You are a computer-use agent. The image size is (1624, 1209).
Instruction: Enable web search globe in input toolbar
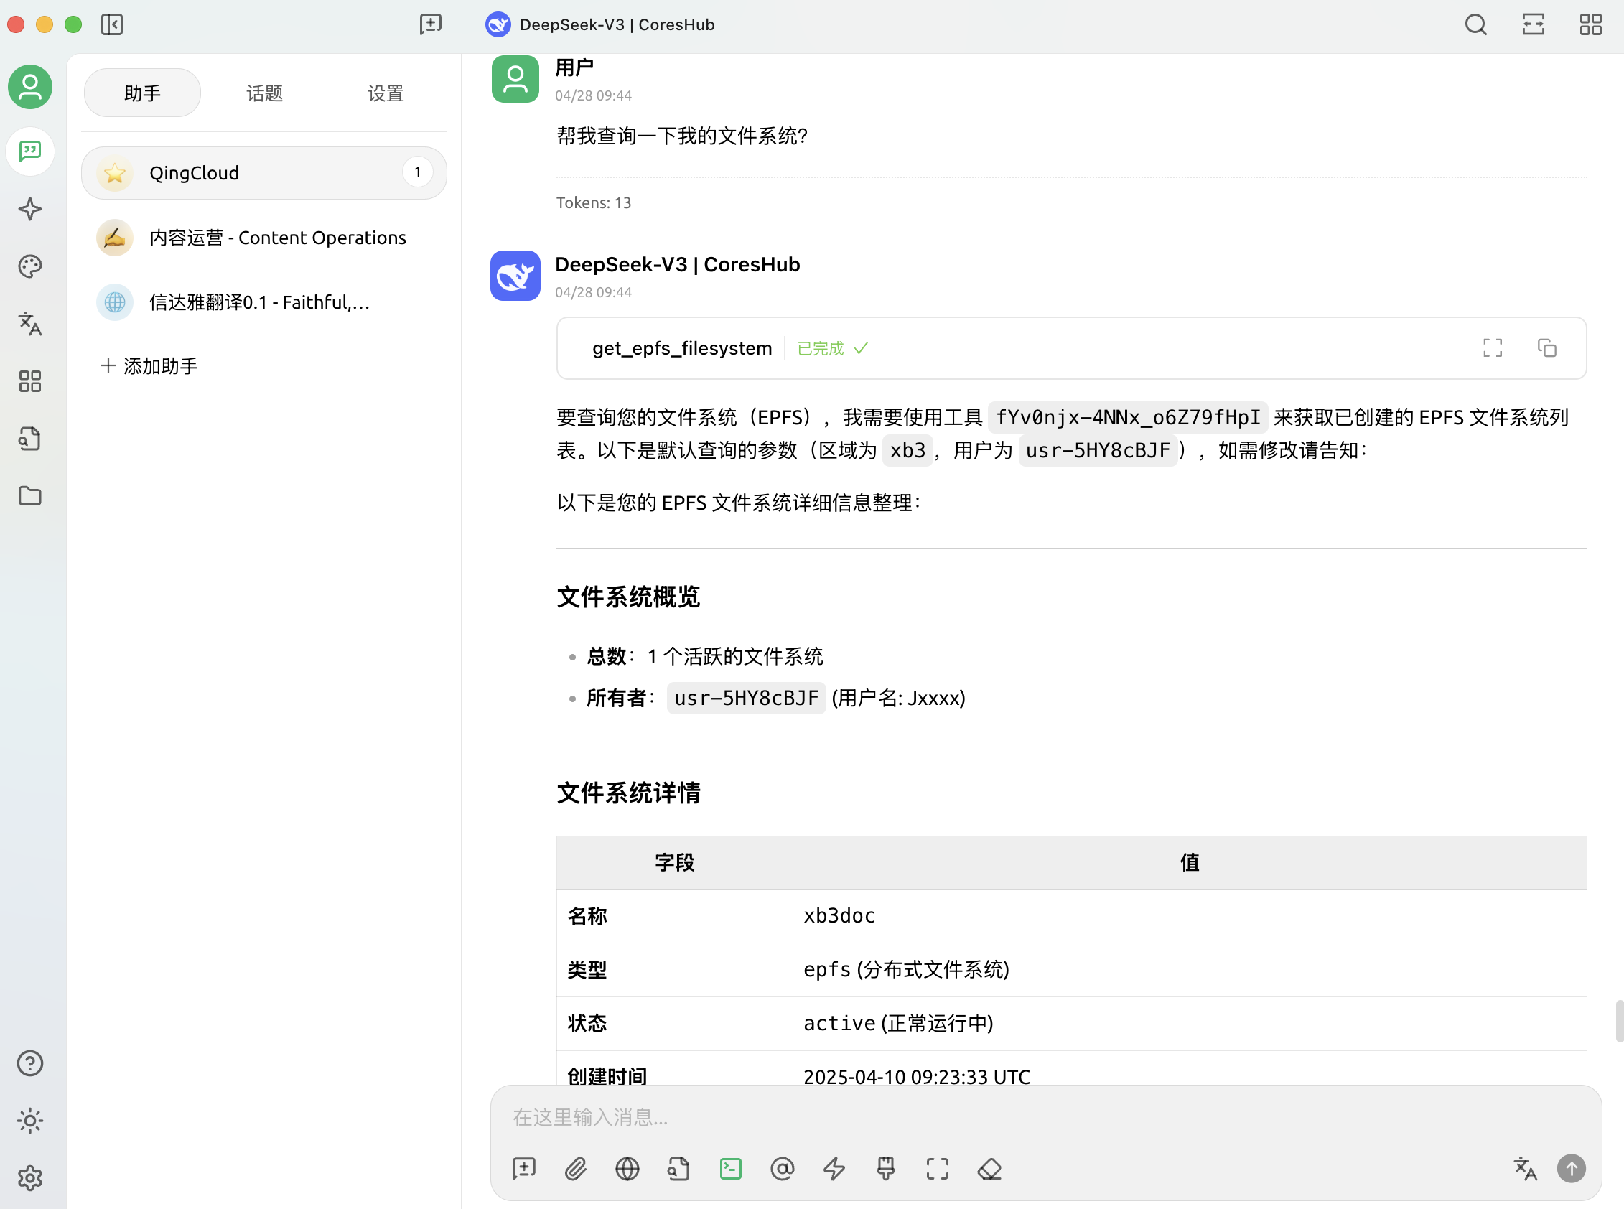(x=627, y=1169)
